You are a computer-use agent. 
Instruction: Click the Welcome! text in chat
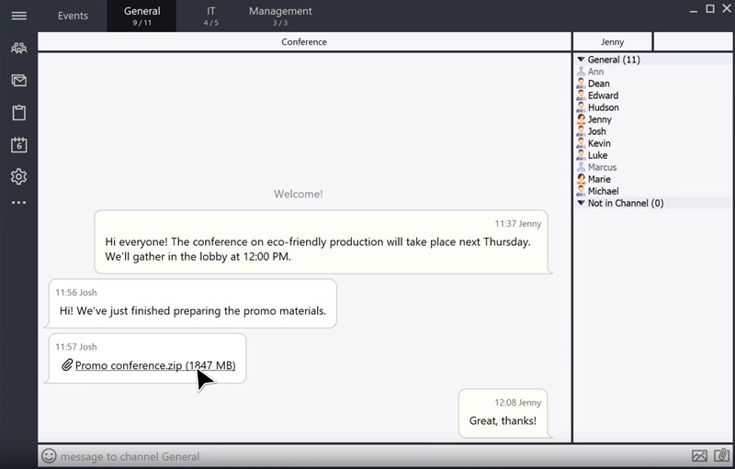click(298, 194)
